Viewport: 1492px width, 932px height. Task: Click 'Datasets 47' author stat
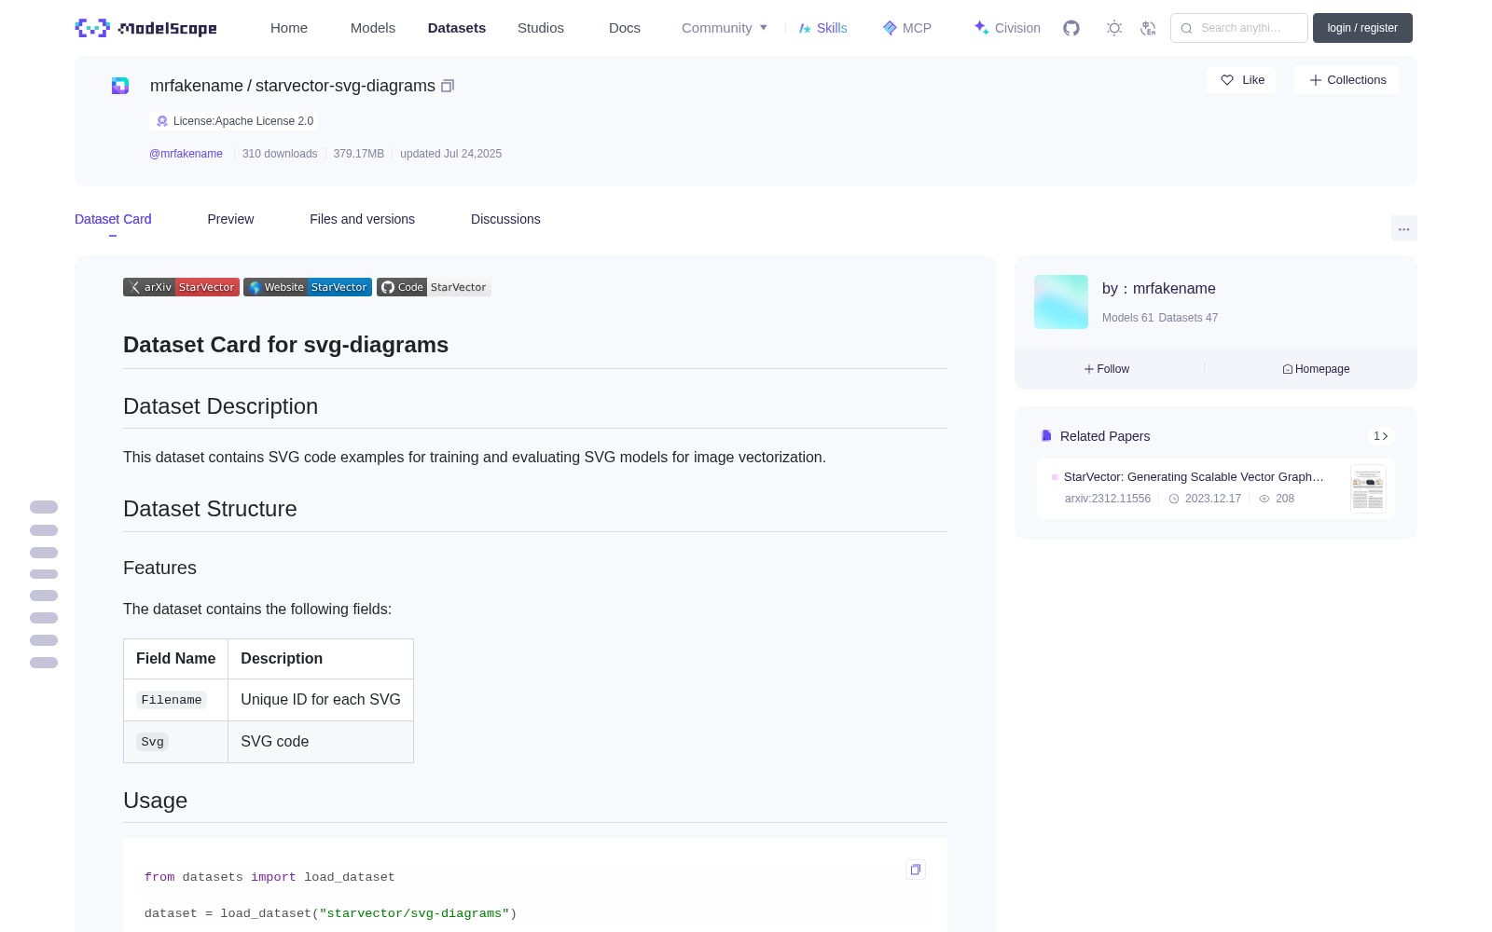pyautogui.click(x=1188, y=318)
